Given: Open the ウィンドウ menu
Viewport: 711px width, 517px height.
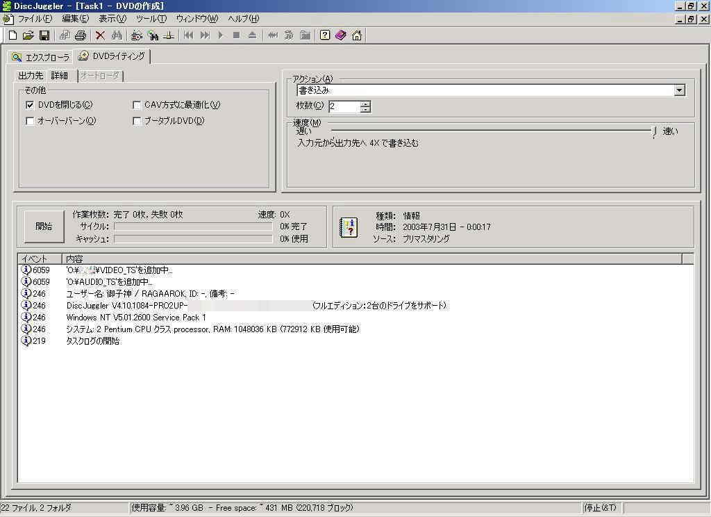Looking at the screenshot, I should [x=196, y=19].
